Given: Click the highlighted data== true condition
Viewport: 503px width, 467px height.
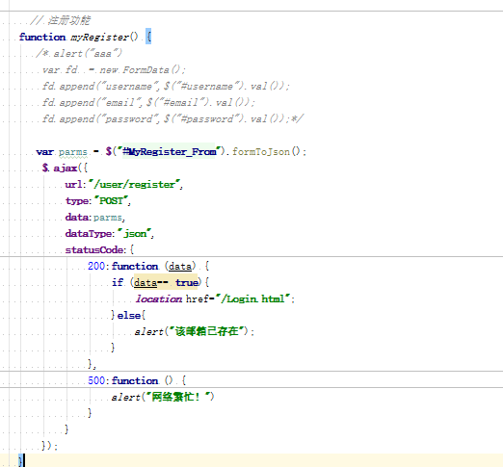Looking at the screenshot, I should coord(166,283).
